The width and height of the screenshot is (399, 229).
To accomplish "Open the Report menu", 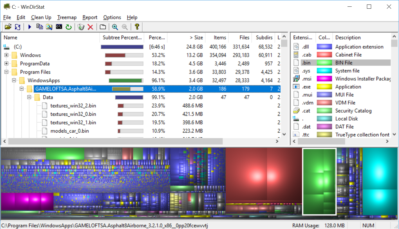I will (90, 17).
